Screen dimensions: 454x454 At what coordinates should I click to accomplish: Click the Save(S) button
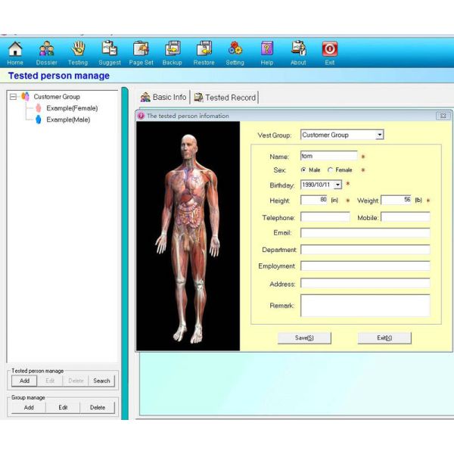point(304,338)
